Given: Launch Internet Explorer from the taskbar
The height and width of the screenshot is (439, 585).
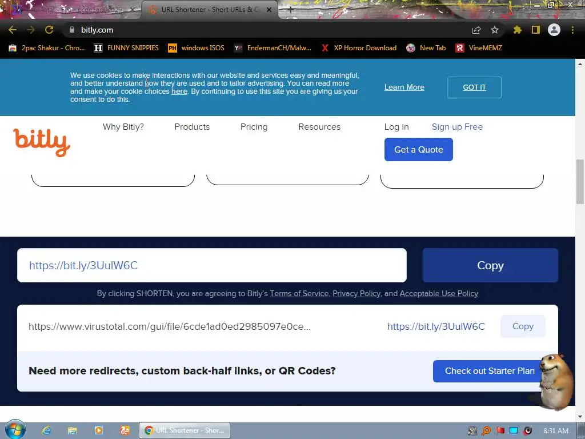Looking at the screenshot, I should [46, 430].
